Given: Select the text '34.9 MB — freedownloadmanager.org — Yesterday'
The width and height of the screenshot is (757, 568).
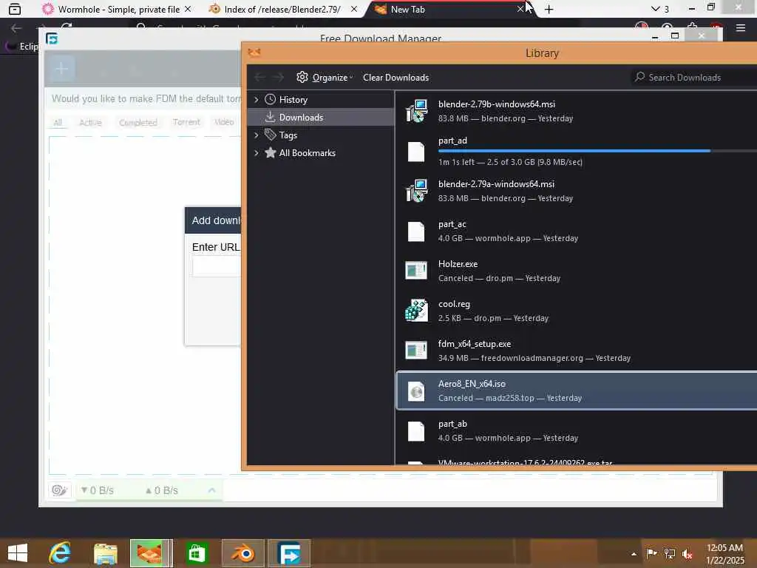Looking at the screenshot, I should pyautogui.click(x=534, y=358).
